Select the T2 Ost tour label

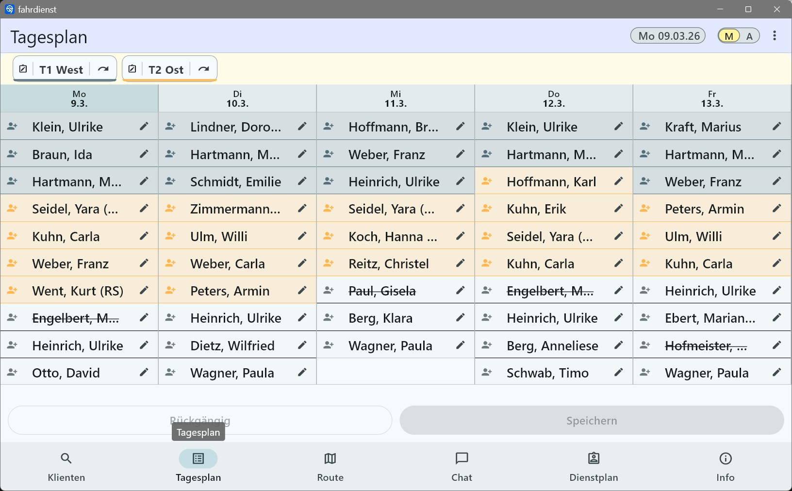pyautogui.click(x=166, y=70)
